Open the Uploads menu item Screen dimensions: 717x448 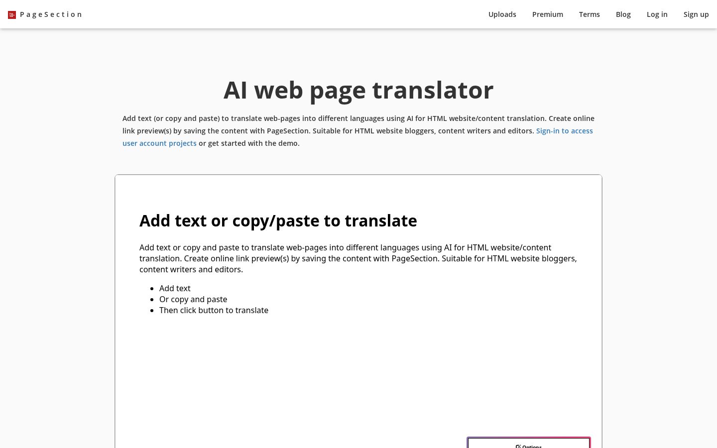point(502,14)
